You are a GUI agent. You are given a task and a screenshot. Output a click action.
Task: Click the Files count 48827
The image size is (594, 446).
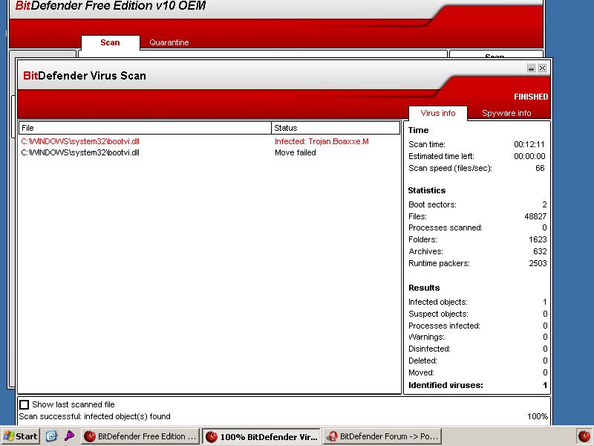(x=535, y=216)
